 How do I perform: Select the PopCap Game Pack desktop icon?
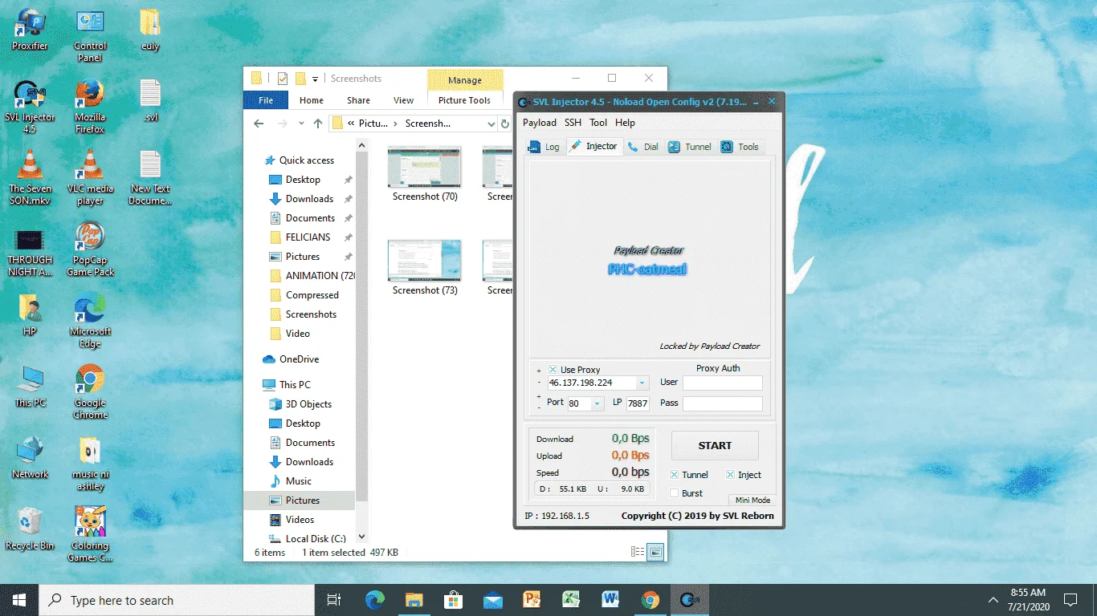tap(90, 249)
